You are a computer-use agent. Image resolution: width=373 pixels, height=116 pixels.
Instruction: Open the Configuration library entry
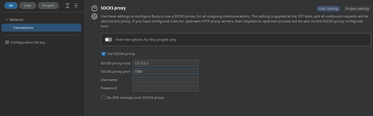[28, 42]
